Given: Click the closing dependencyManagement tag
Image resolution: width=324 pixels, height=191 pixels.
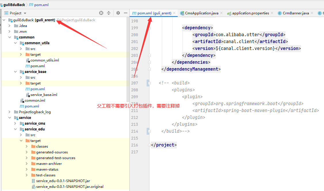Looking at the screenshot, I should point(191,69).
